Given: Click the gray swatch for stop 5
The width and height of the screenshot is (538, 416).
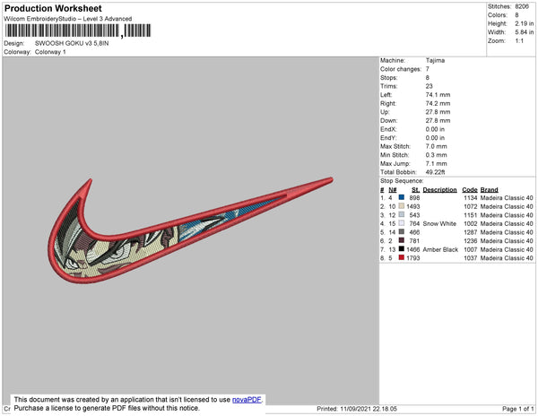Looking at the screenshot, I should (x=402, y=232).
